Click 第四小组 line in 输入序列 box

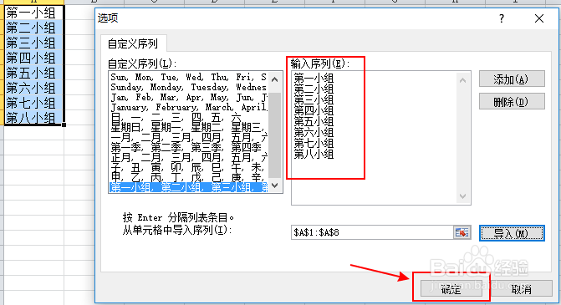pyautogui.click(x=314, y=110)
